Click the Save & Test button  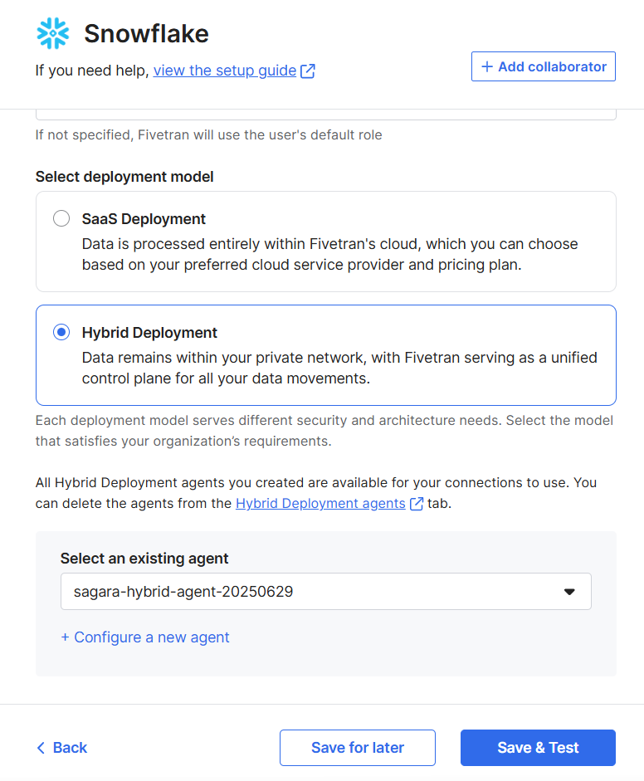(x=538, y=748)
